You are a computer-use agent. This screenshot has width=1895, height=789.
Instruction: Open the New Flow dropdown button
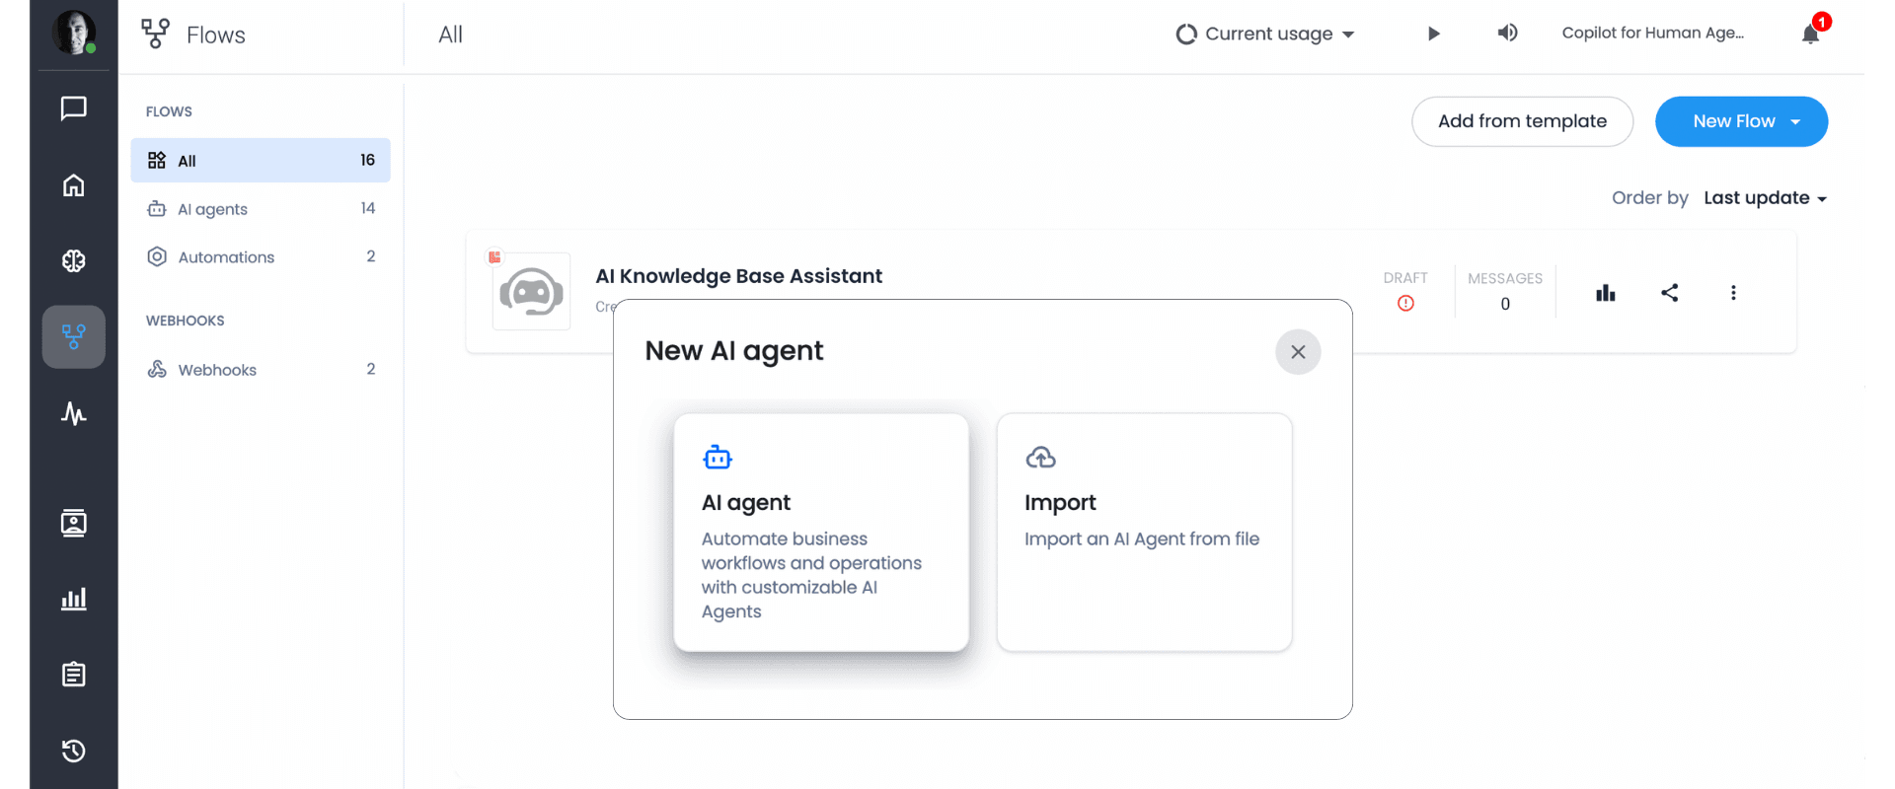coord(1741,121)
